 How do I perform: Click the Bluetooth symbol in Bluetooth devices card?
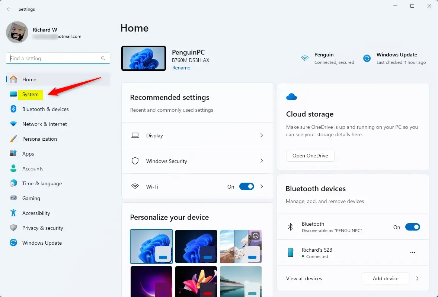[x=291, y=227]
